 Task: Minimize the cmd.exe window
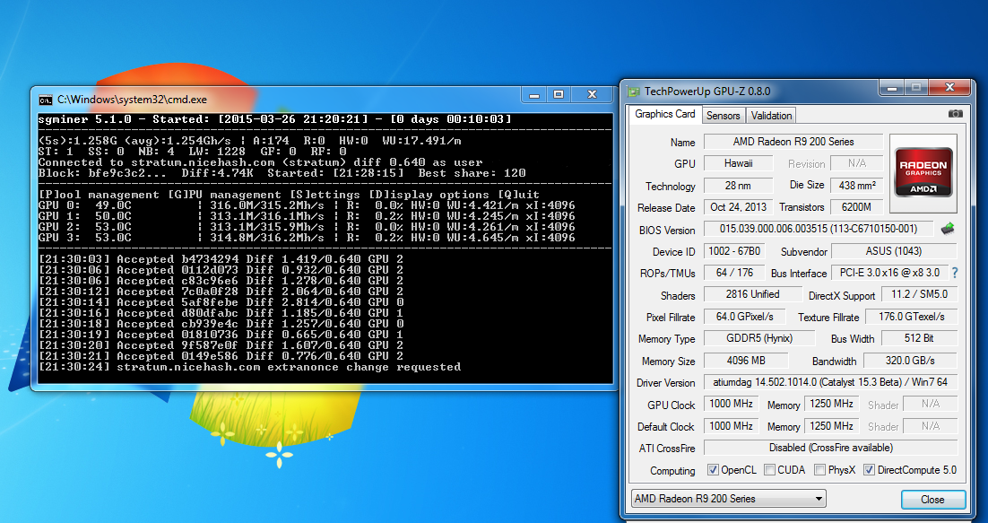point(534,94)
